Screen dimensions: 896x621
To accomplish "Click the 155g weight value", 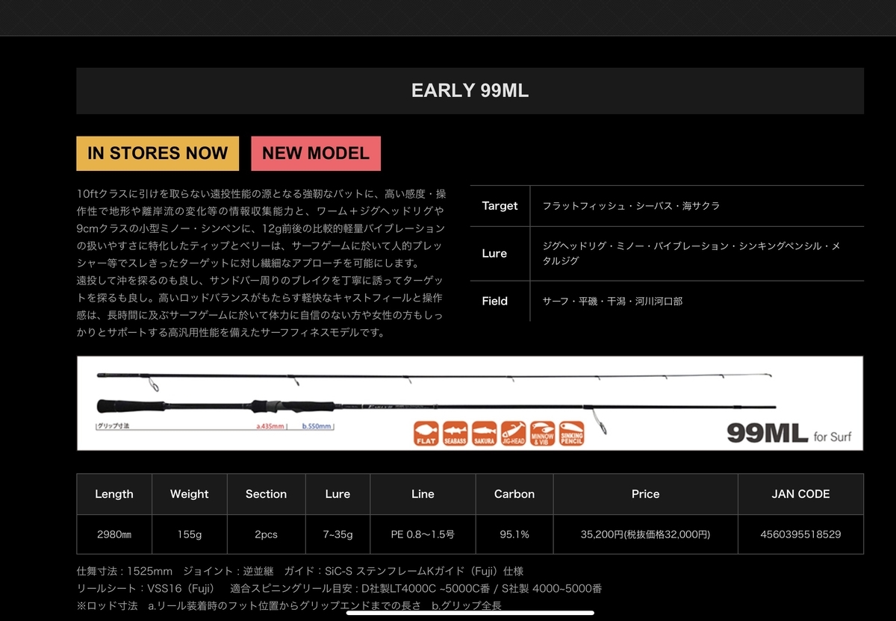I will 190,534.
